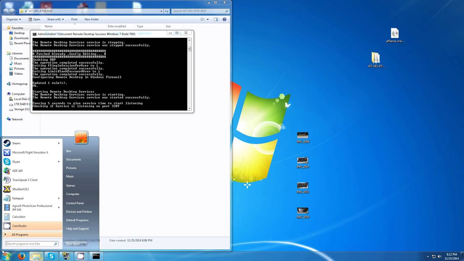464x261 pixels.
Task: Launch Agisoft PhotoScan Professional
Action: [32, 207]
